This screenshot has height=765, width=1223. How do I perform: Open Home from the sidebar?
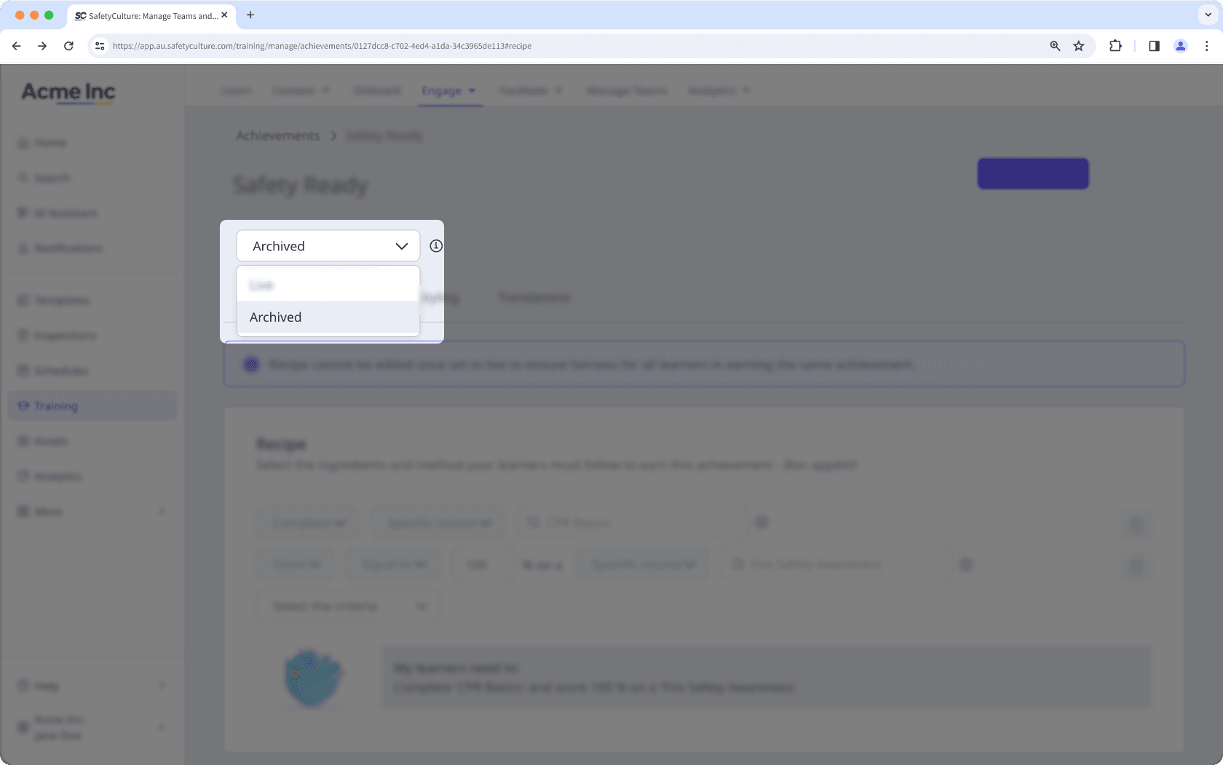[50, 142]
